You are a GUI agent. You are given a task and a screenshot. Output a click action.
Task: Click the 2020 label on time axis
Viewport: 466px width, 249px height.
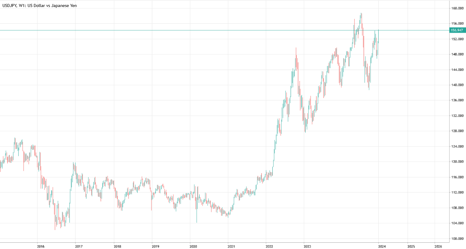[193, 246]
